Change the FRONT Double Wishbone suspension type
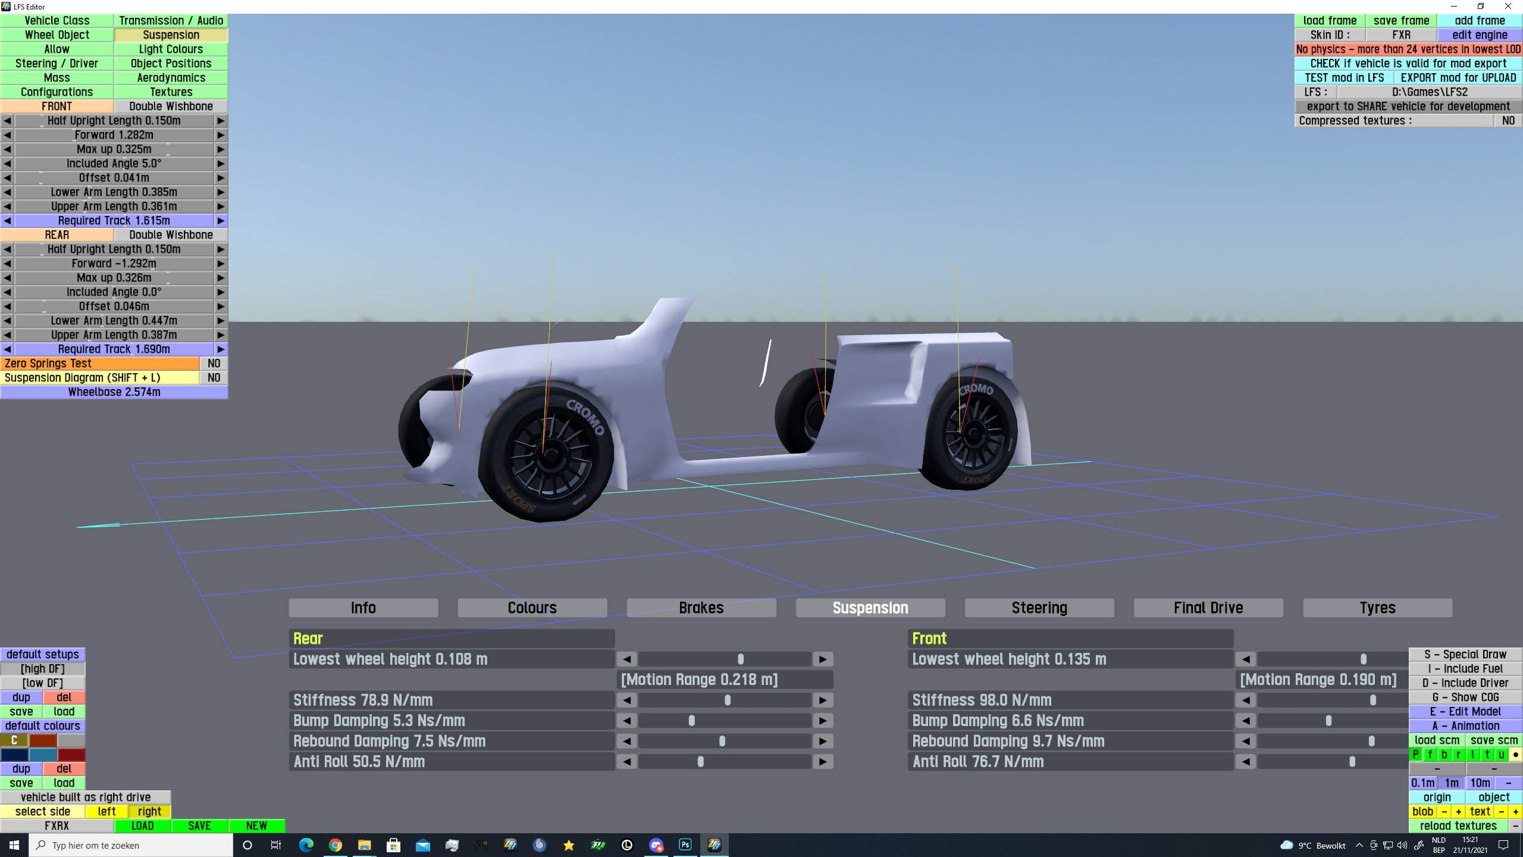This screenshot has height=857, width=1523. [x=171, y=107]
